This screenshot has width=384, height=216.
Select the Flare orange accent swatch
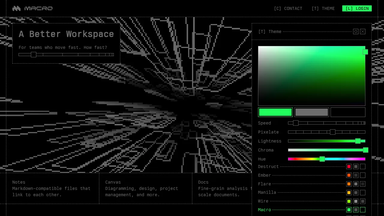click(349, 184)
